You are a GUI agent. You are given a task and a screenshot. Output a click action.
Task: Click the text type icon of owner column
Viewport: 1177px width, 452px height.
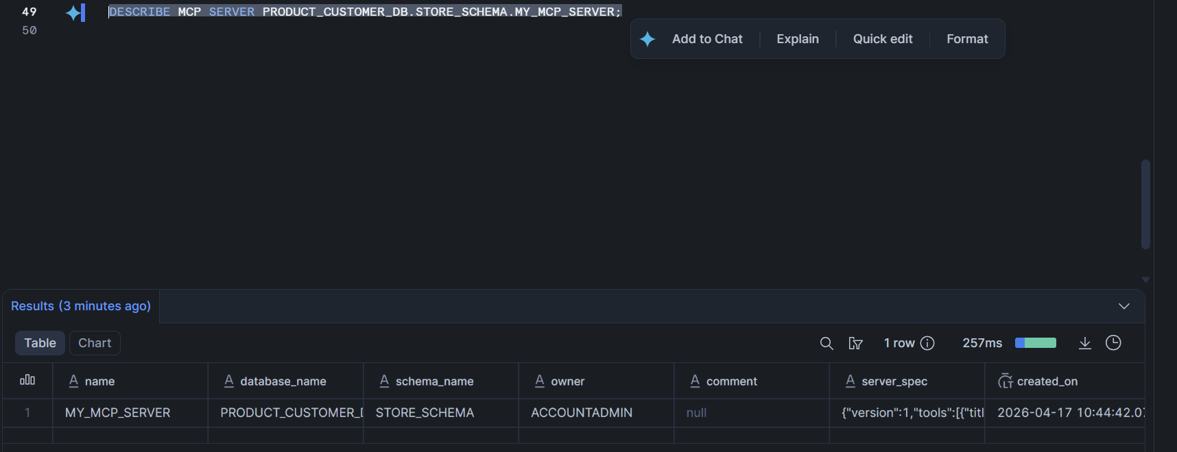click(540, 381)
